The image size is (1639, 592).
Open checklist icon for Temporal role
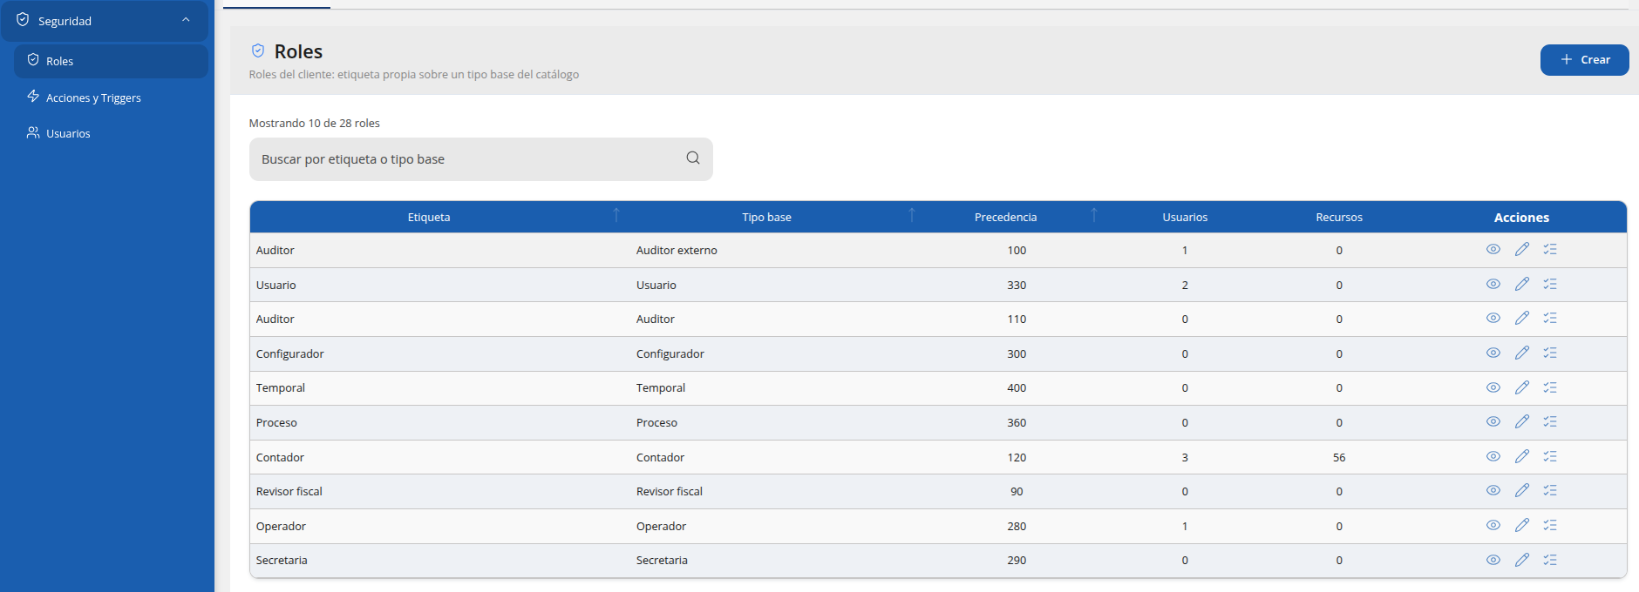coord(1550,388)
